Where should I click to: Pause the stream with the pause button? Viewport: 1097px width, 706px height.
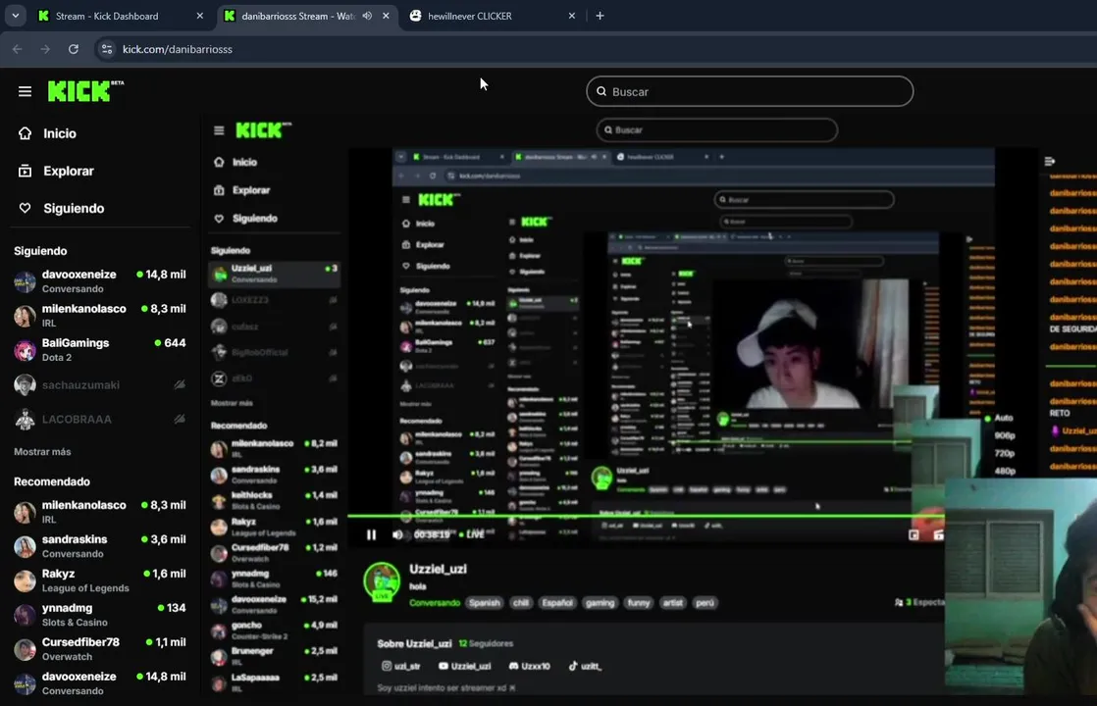(x=372, y=534)
